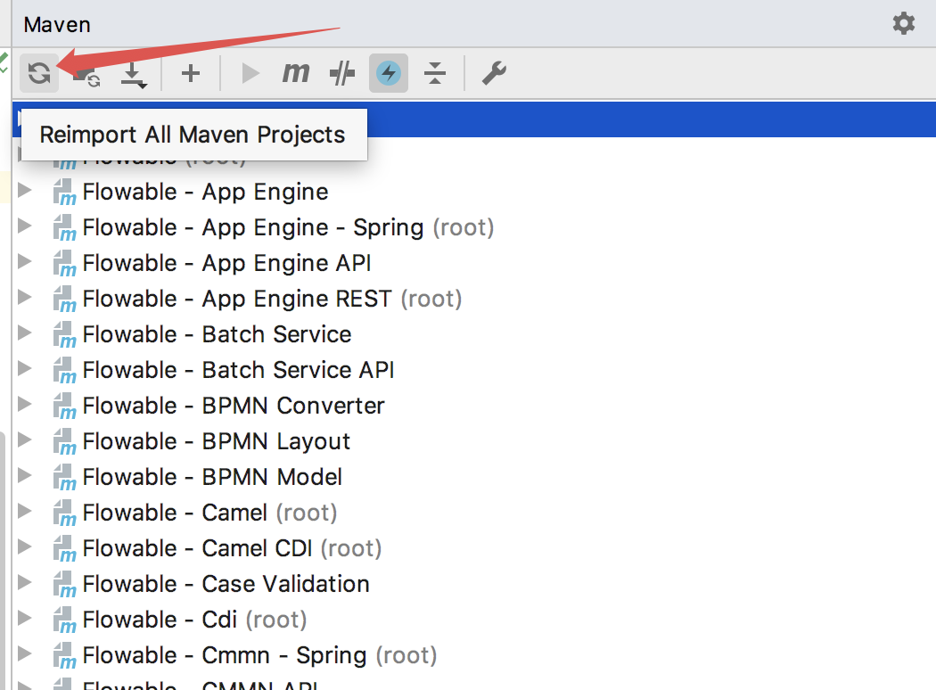Expand the Flowable - App Engine API node
Image resolution: width=936 pixels, height=690 pixels.
(24, 262)
